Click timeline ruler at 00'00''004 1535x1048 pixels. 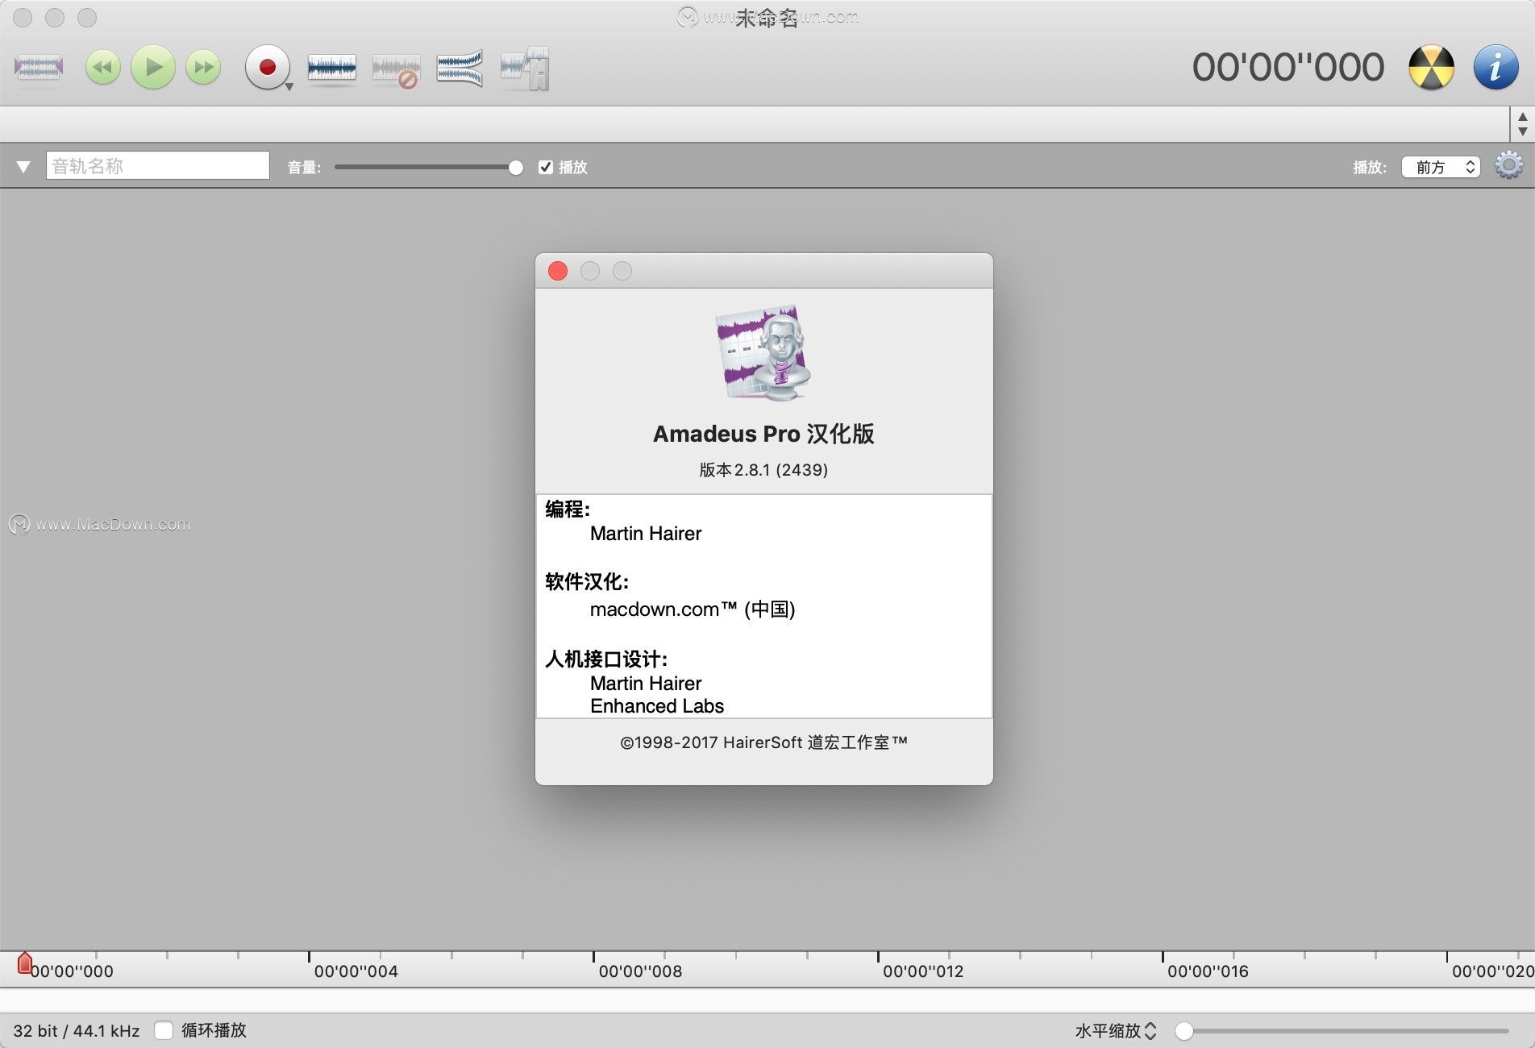click(356, 971)
